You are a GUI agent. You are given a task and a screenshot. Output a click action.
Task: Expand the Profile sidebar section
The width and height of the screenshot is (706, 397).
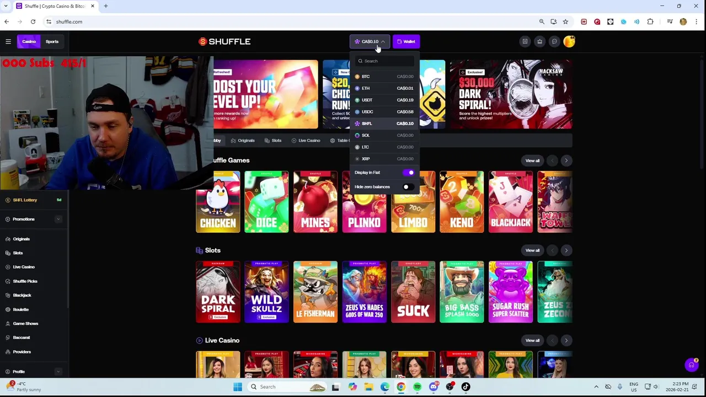tap(58, 372)
